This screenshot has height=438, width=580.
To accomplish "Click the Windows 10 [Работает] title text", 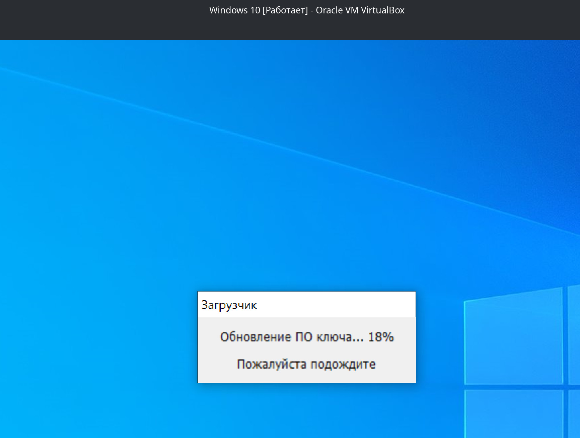I will [x=258, y=10].
